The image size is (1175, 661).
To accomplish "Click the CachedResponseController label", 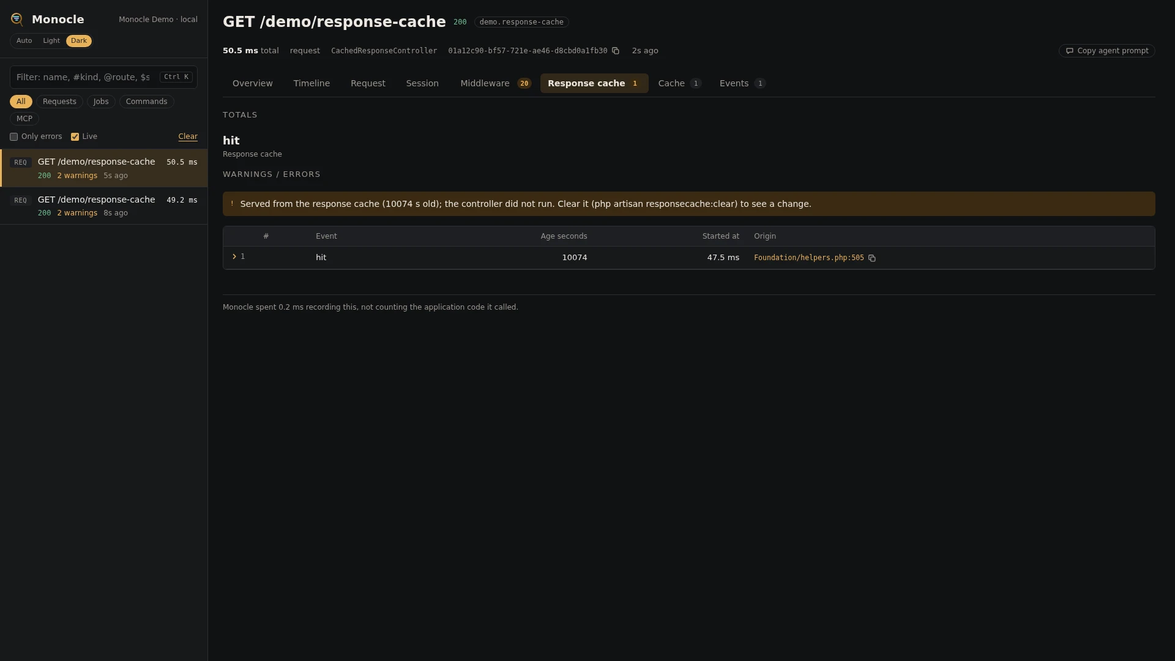I will click(x=384, y=51).
